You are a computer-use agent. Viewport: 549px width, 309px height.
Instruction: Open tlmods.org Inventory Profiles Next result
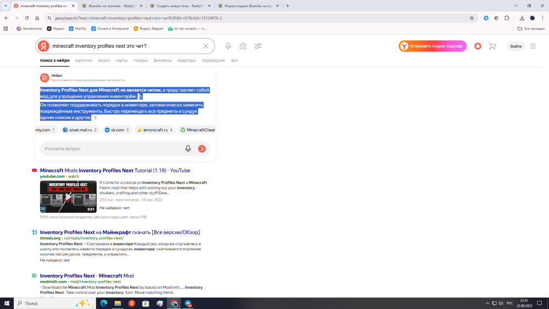120,232
